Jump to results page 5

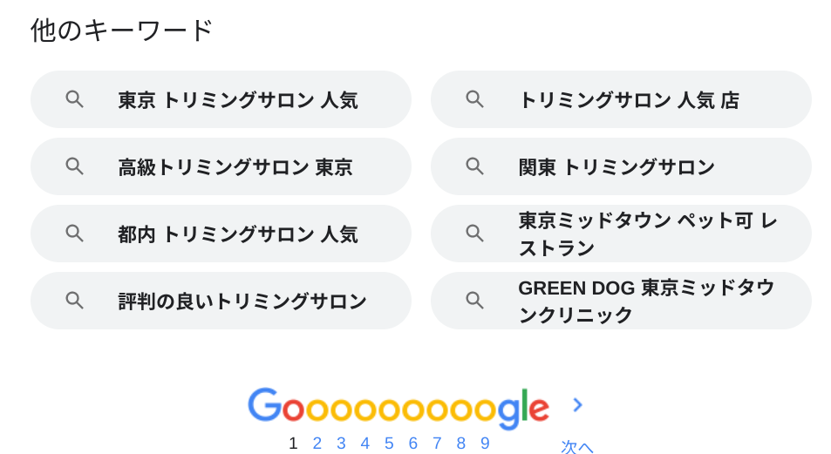389,444
